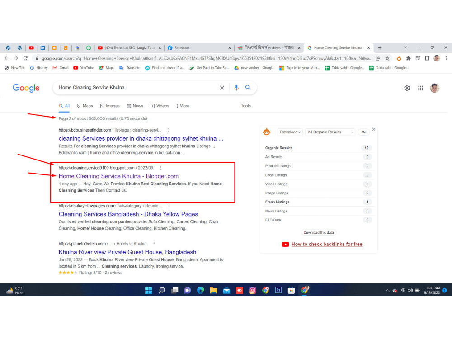Reload the current page
This screenshot has width=452, height=339.
[25, 58]
